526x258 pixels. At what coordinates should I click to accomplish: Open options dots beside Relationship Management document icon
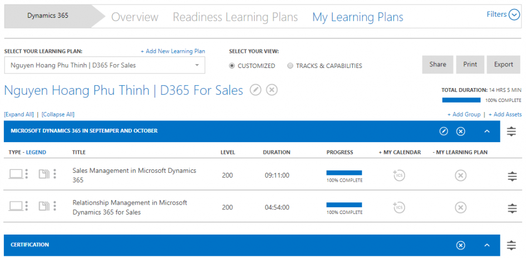55,206
